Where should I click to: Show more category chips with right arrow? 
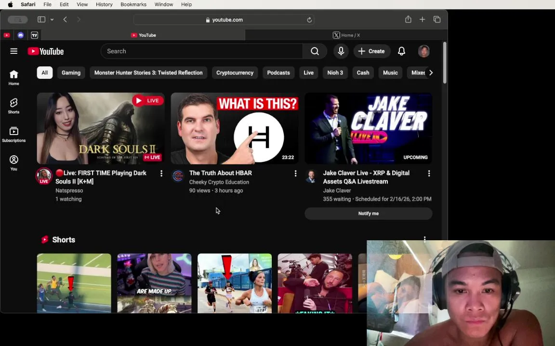pos(431,73)
